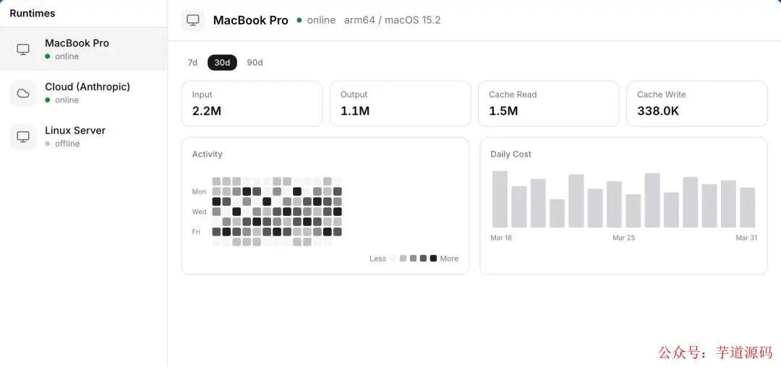Click the lightest swatch next to Less
This screenshot has width=781, height=367.
pyautogui.click(x=393, y=259)
